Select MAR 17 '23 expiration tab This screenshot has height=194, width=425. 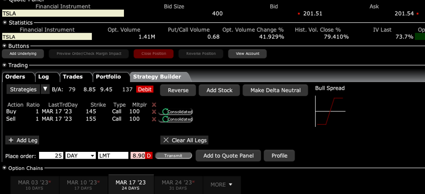(x=131, y=184)
